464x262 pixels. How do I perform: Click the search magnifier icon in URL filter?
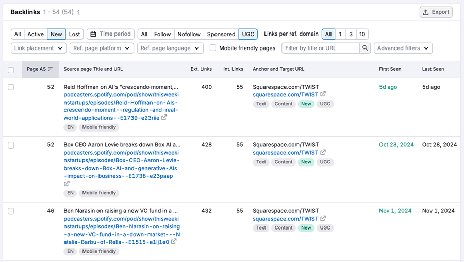click(365, 48)
